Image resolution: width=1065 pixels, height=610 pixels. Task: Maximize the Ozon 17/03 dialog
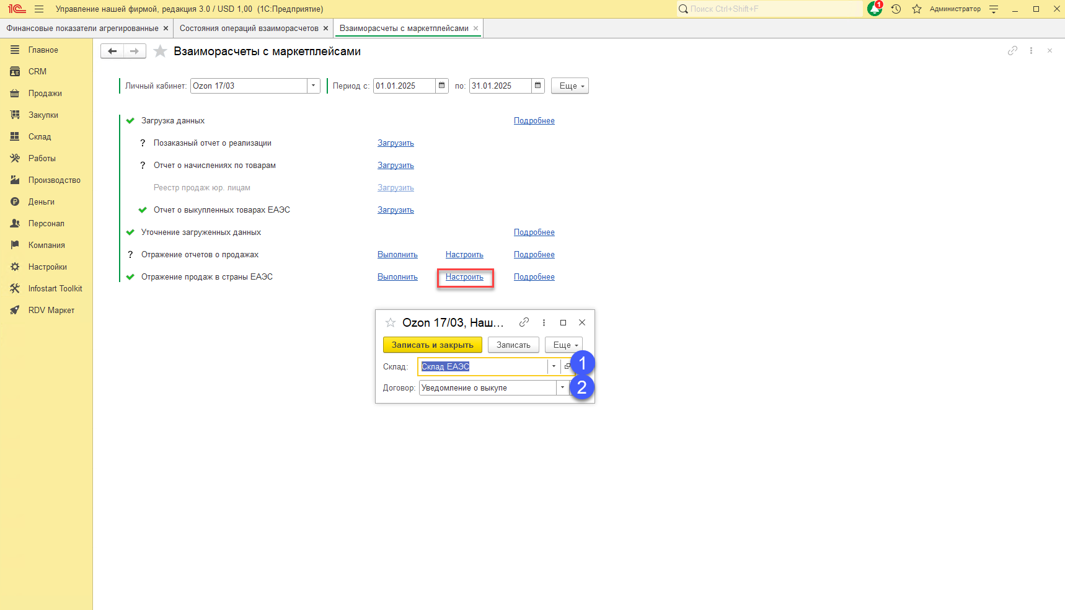pyautogui.click(x=563, y=322)
